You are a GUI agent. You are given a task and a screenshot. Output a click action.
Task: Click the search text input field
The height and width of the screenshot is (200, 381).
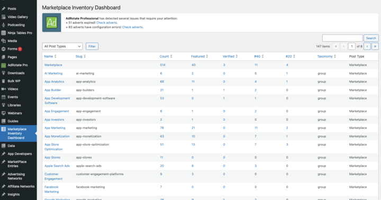[x=342, y=38]
